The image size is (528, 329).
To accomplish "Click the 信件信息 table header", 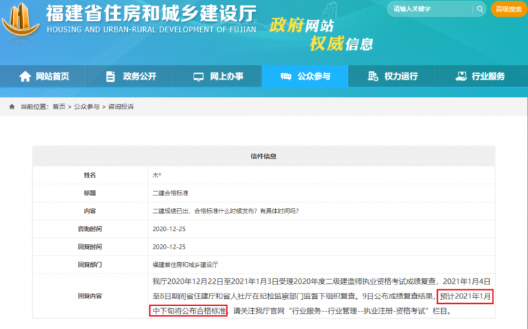I will [263, 156].
